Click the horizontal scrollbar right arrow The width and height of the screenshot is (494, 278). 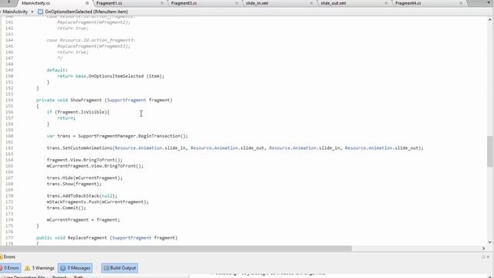[484, 249]
